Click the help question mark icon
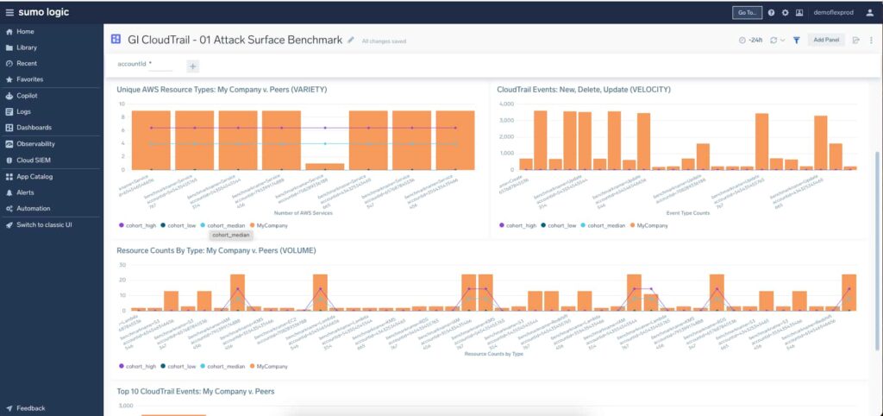This screenshot has height=416, width=883. click(x=772, y=12)
